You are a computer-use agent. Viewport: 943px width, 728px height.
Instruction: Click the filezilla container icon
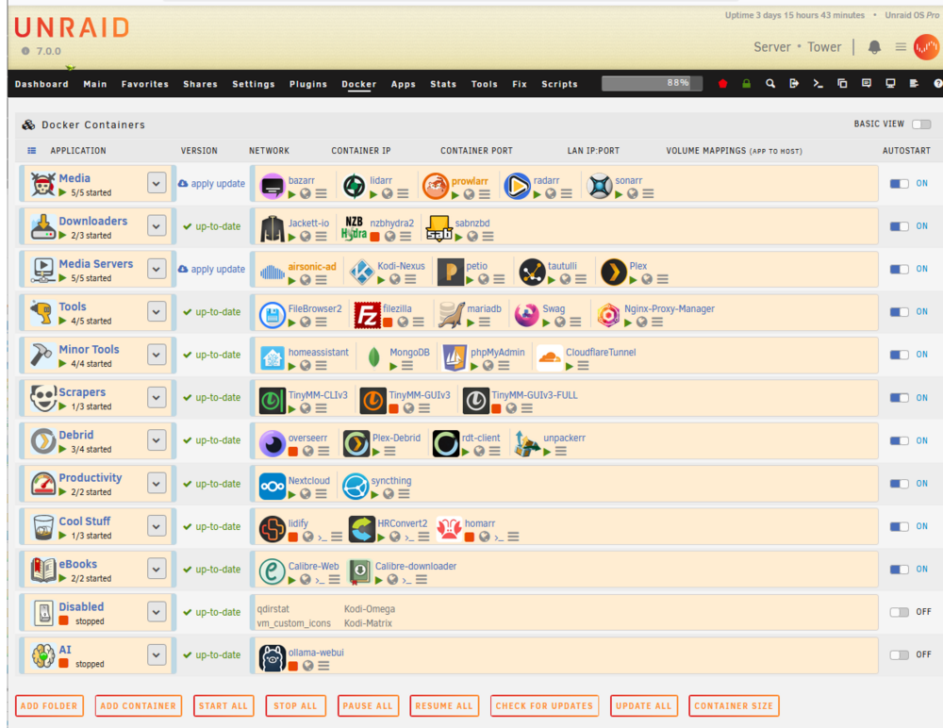point(367,315)
